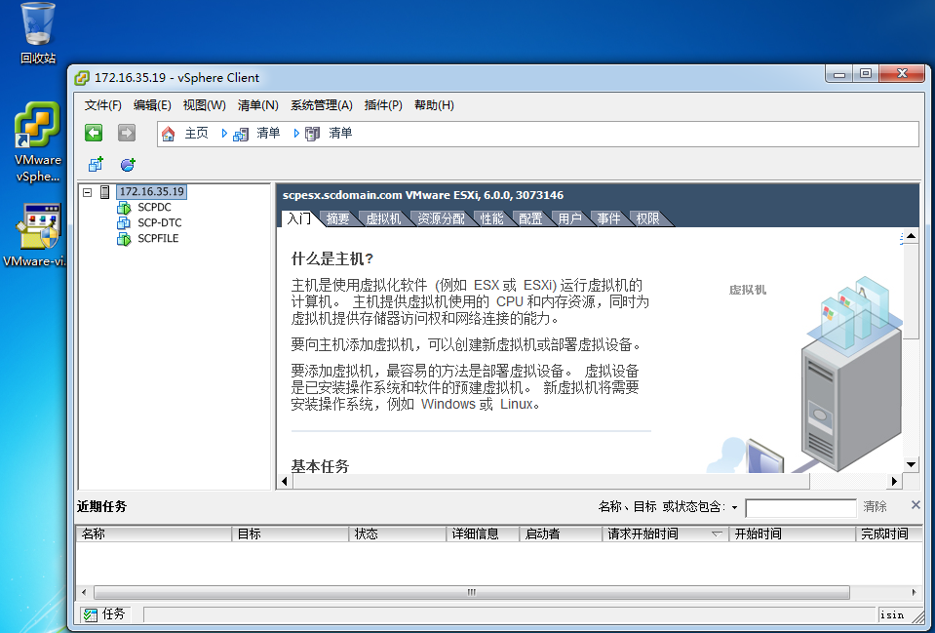The image size is (935, 633).
Task: Click the 详细信息 column header
Action: point(483,534)
